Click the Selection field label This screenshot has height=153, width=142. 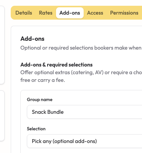(36, 129)
